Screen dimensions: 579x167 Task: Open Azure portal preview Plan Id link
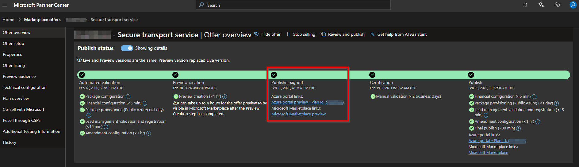(308, 102)
